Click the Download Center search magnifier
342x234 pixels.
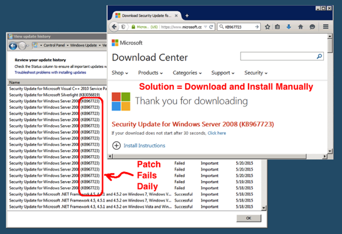[x=319, y=56]
